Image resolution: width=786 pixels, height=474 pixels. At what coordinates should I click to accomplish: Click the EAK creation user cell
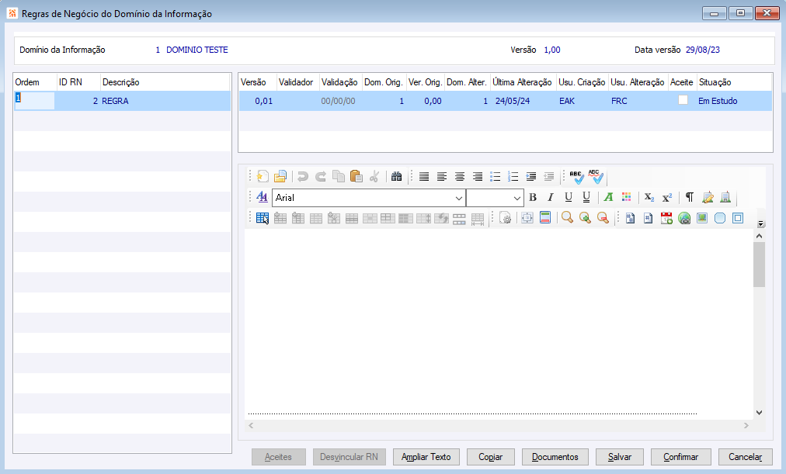tap(567, 101)
